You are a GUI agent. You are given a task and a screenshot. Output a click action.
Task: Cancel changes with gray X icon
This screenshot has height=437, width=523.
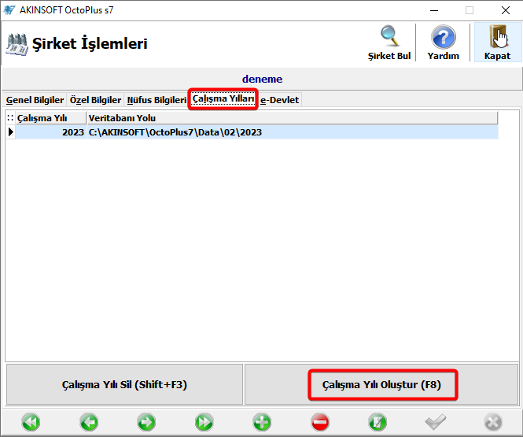[x=493, y=422]
